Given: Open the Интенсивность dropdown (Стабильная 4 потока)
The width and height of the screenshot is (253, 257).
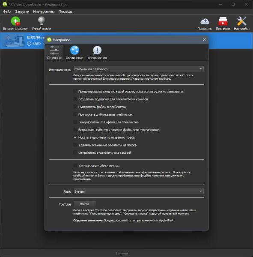Looking at the screenshot, I should (x=138, y=69).
